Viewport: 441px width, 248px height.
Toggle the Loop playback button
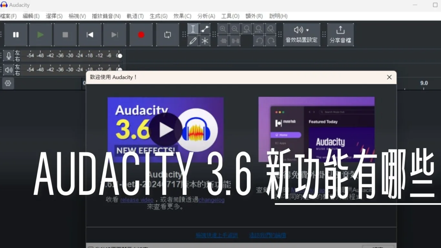168,35
